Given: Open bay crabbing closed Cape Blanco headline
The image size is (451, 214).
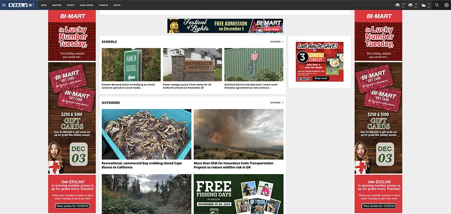Looking at the screenshot, I should [x=142, y=165].
